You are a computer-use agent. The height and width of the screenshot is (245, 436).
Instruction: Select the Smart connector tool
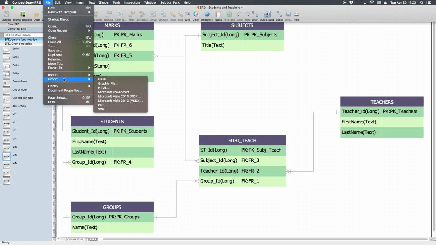(x=255, y=16)
